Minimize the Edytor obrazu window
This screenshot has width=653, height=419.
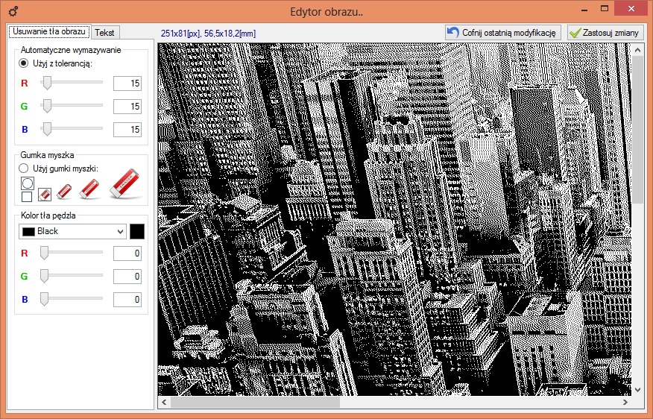click(584, 9)
